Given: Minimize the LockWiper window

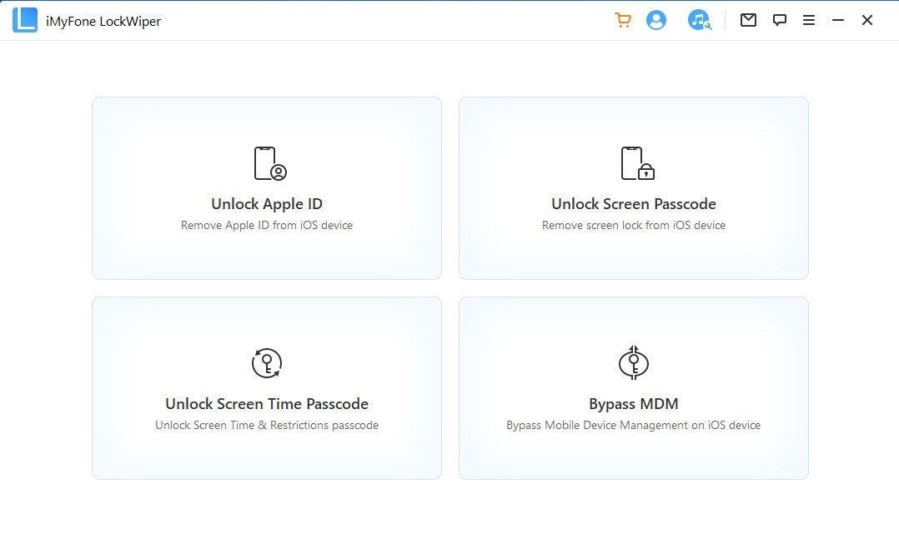Looking at the screenshot, I should point(837,20).
